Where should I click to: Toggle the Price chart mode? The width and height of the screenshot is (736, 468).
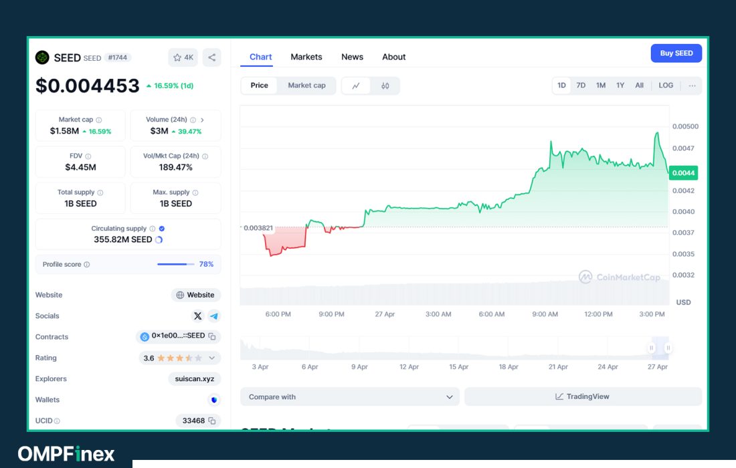[259, 86]
